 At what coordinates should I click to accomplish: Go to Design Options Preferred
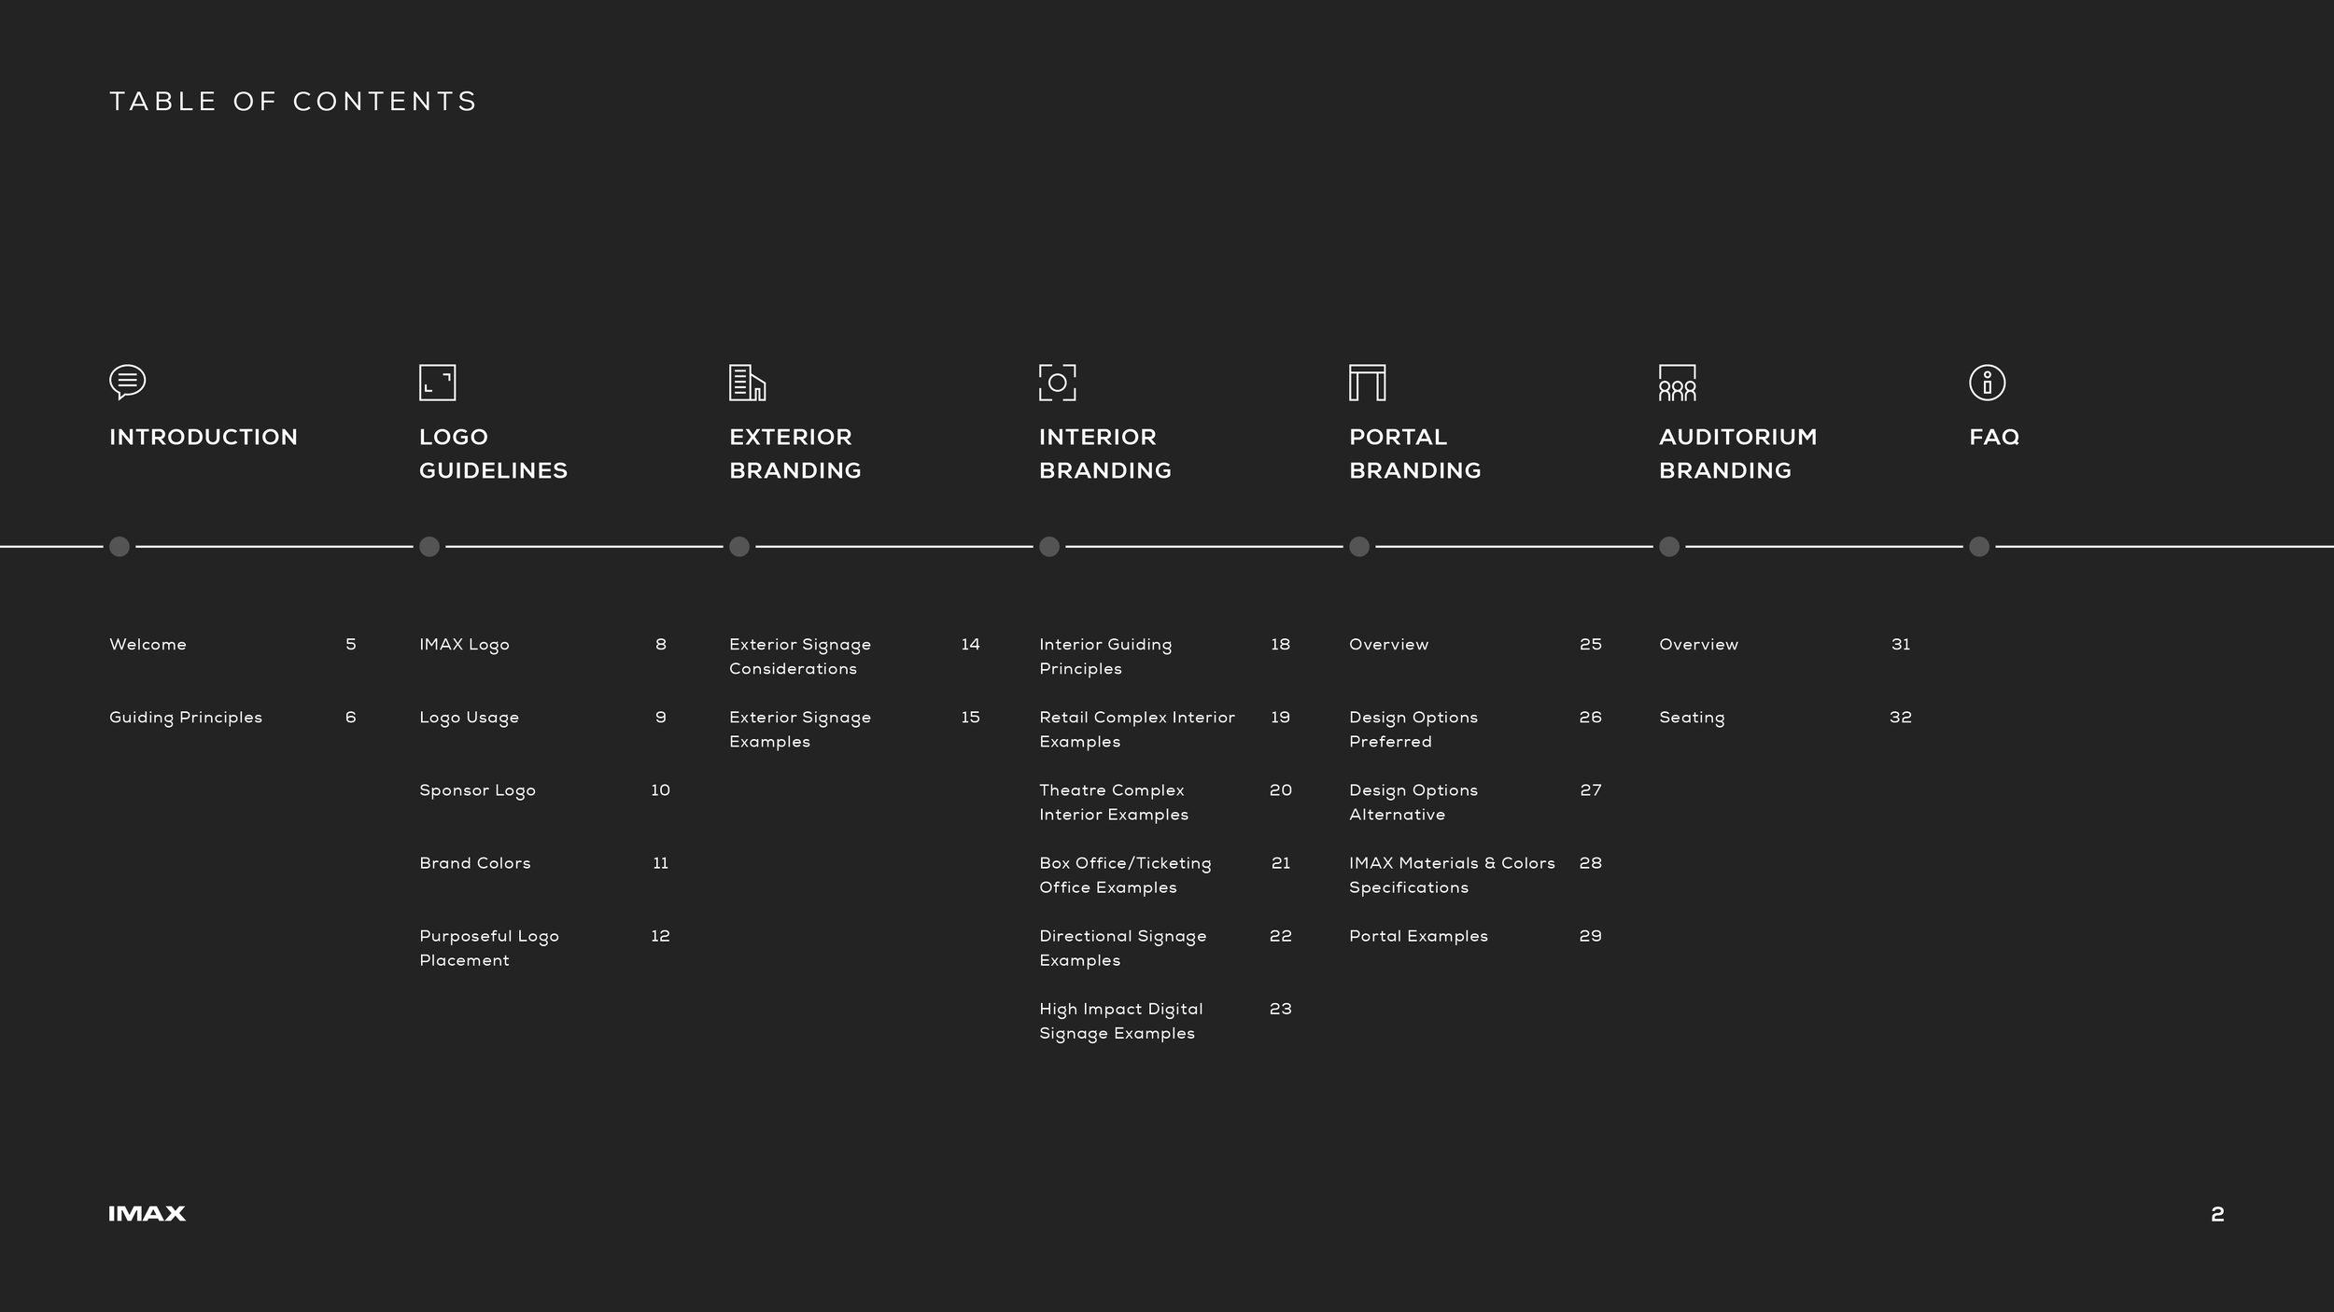[1413, 730]
